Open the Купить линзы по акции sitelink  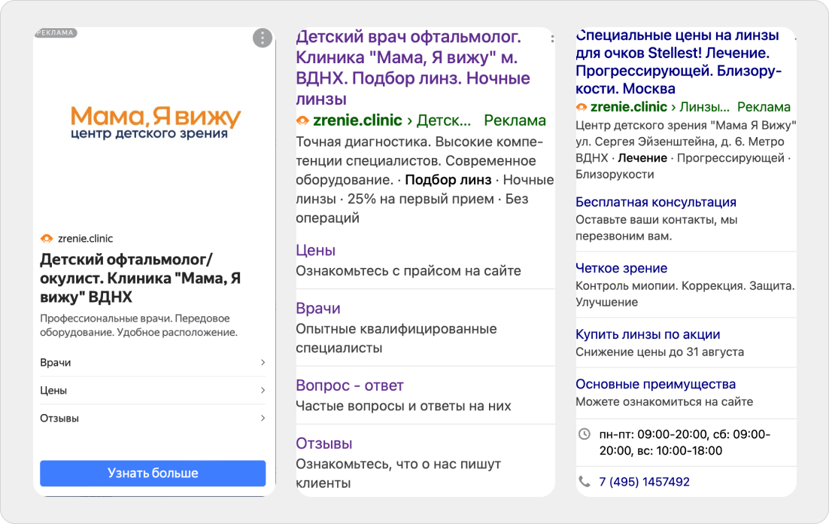648,334
